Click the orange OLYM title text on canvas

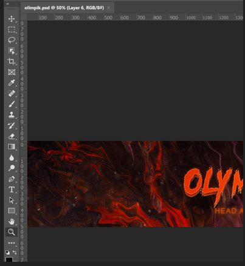(x=213, y=186)
